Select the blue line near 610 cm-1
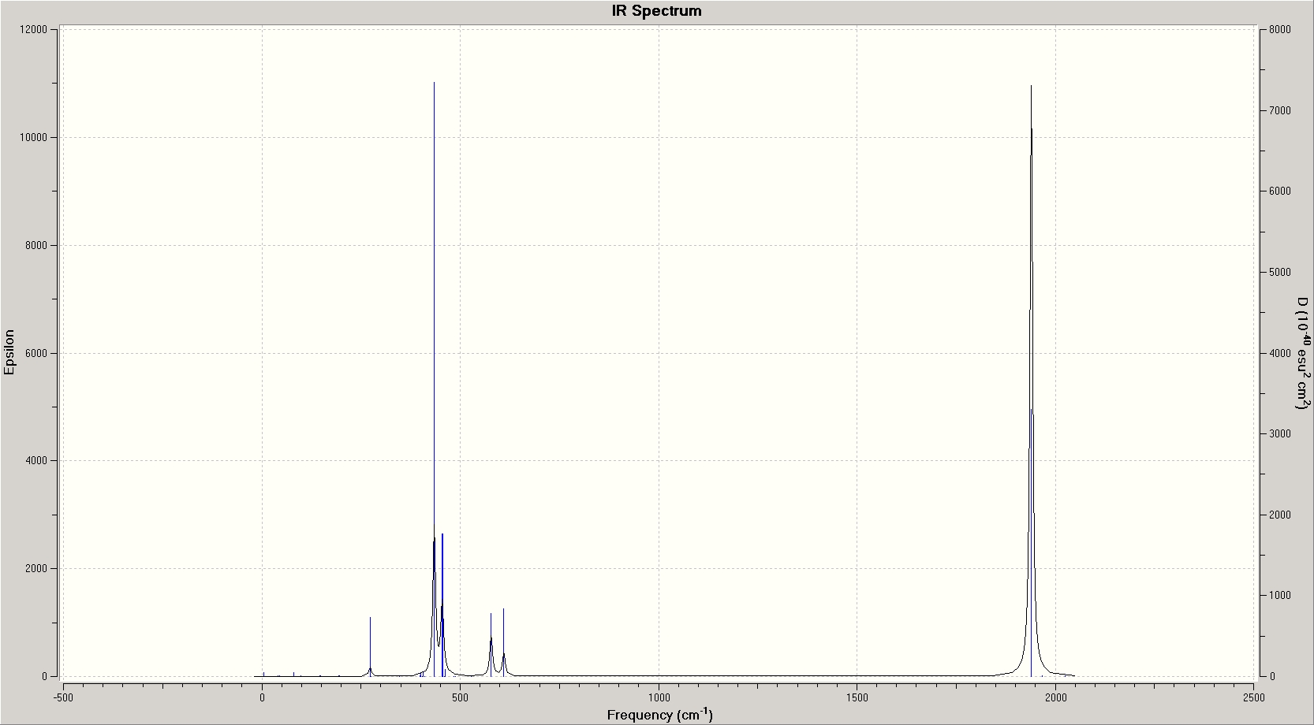The width and height of the screenshot is (1314, 725). click(x=503, y=642)
